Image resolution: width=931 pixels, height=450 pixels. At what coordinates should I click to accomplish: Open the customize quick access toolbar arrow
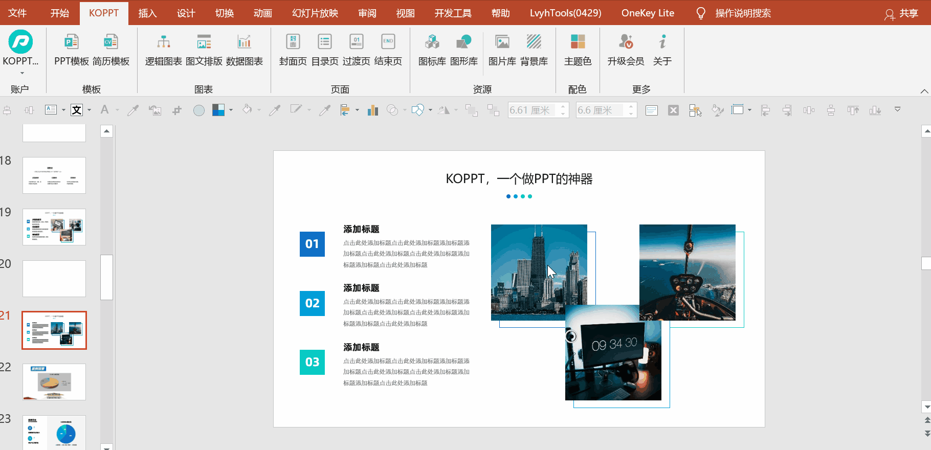[x=897, y=109]
